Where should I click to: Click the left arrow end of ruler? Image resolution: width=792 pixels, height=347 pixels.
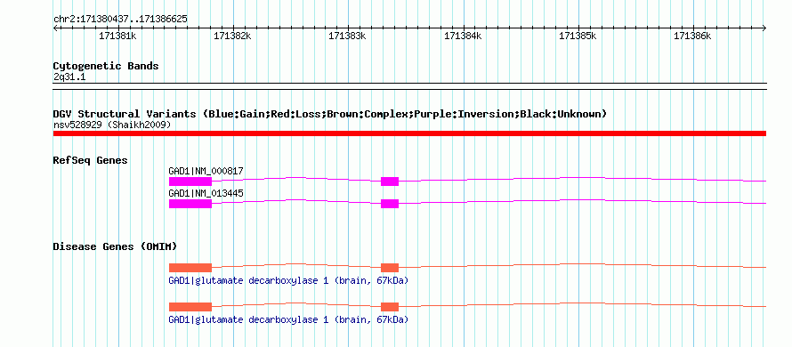[55, 28]
